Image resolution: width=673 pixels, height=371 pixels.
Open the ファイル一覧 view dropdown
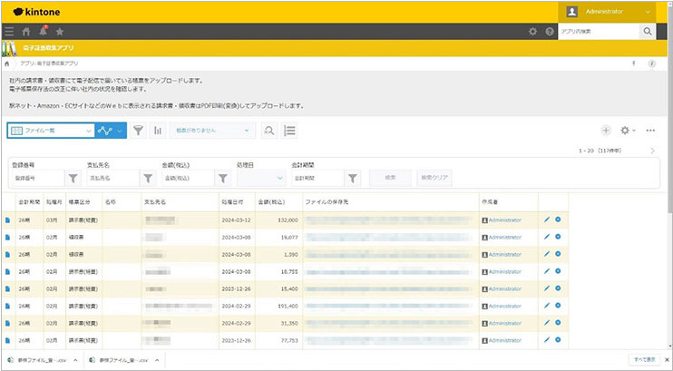point(50,131)
